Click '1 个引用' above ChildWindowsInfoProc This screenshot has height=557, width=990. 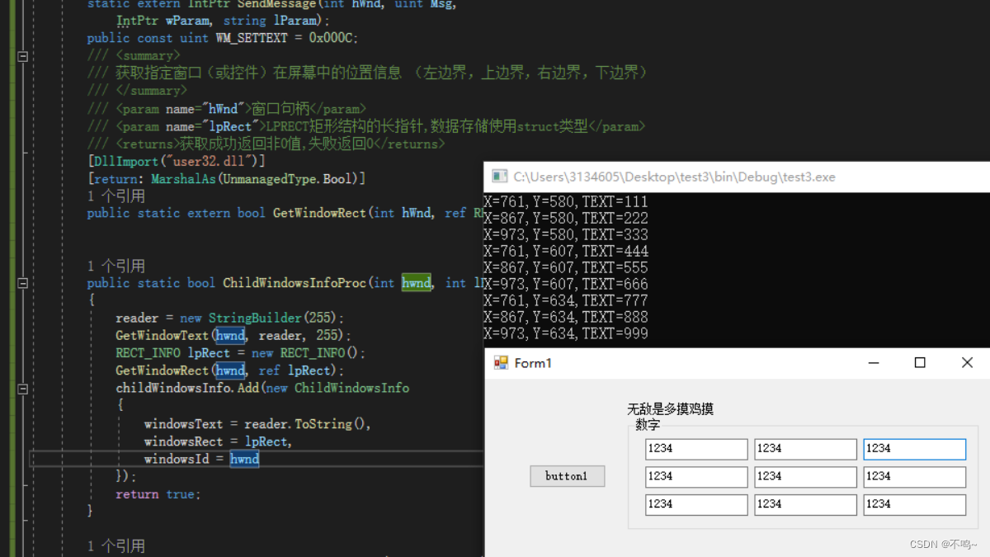click(110, 265)
